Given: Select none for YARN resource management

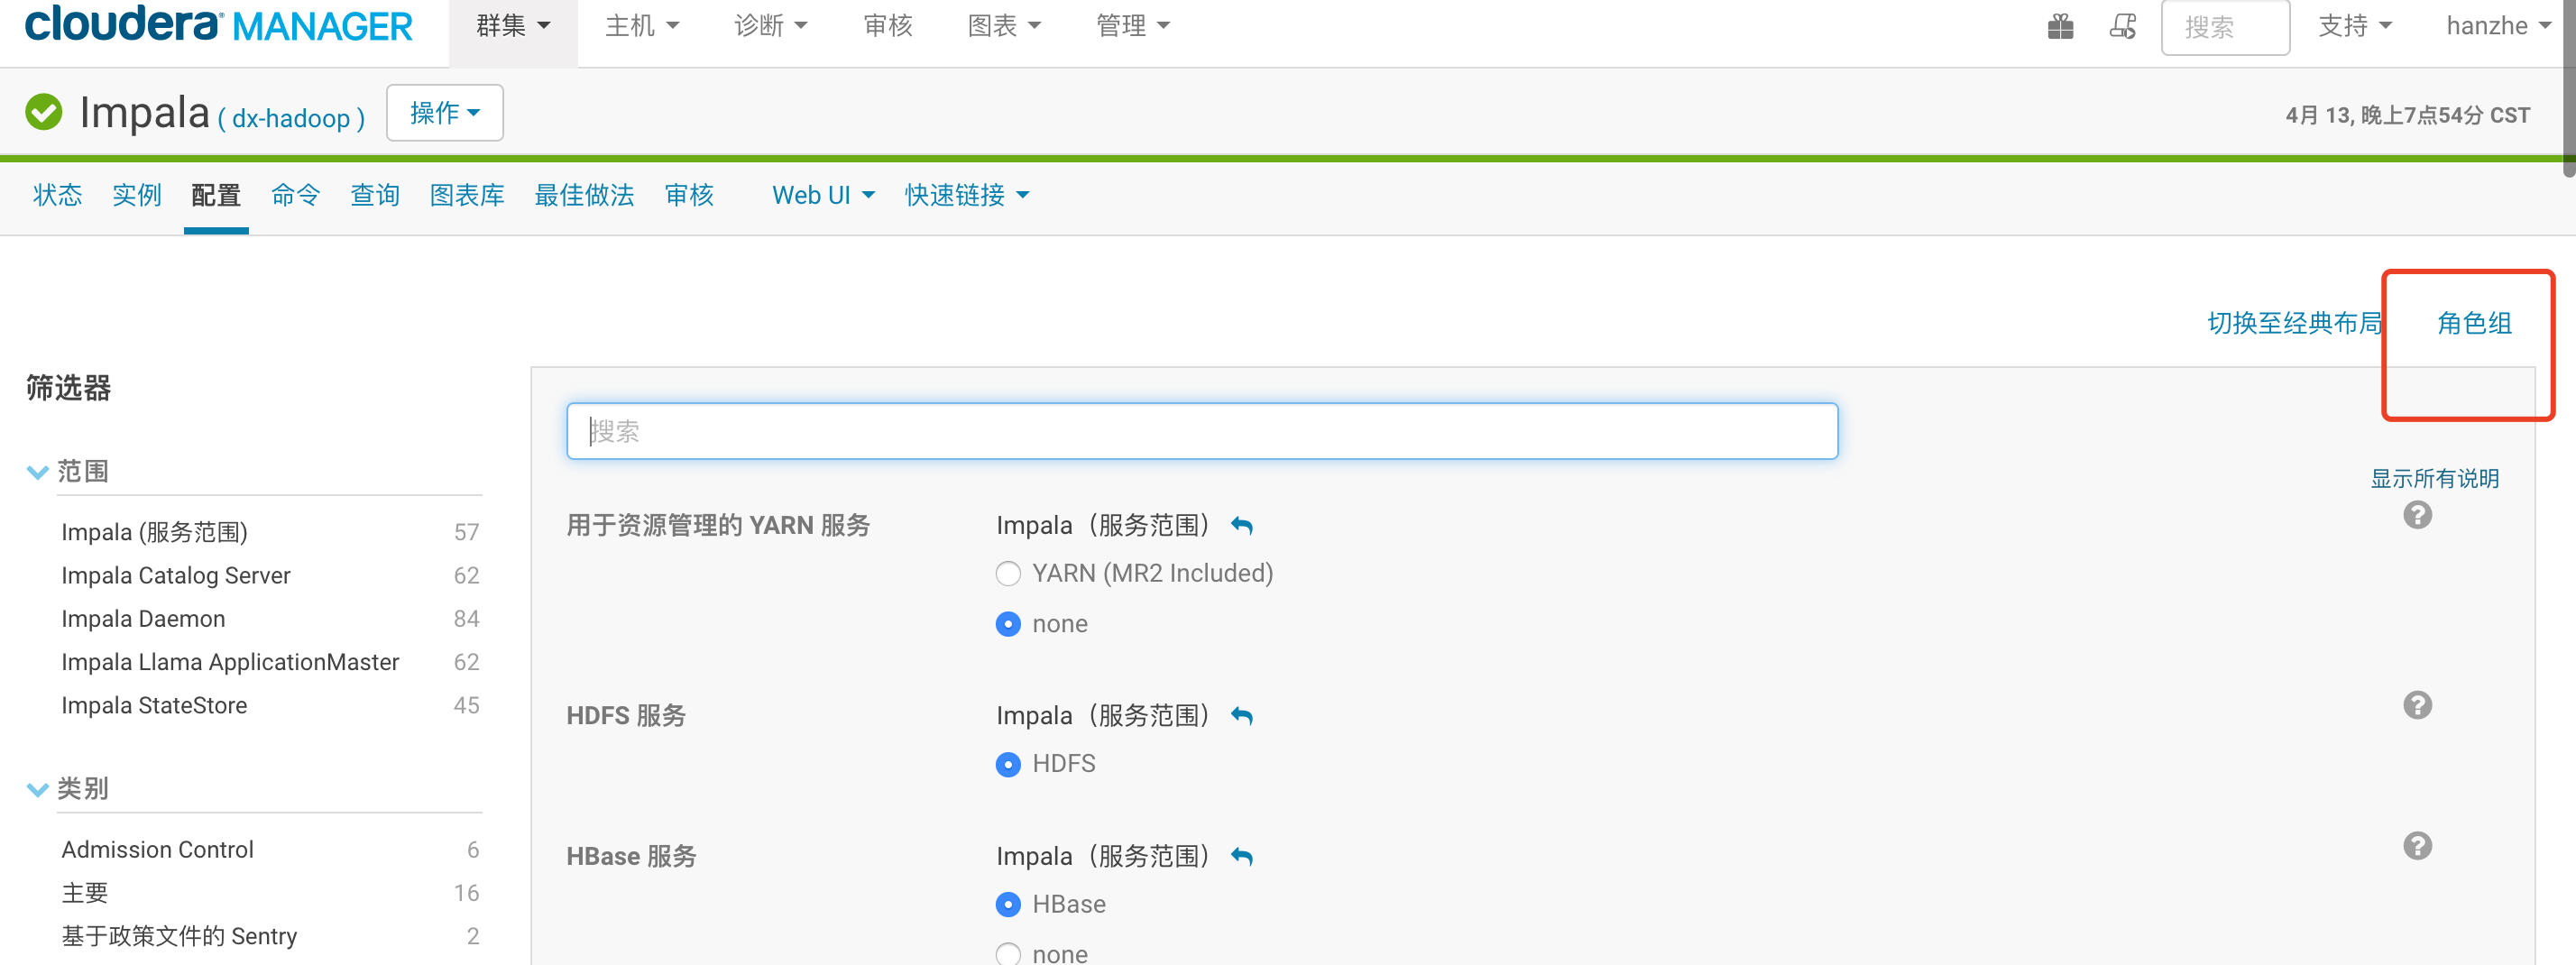Looking at the screenshot, I should coord(1008,624).
